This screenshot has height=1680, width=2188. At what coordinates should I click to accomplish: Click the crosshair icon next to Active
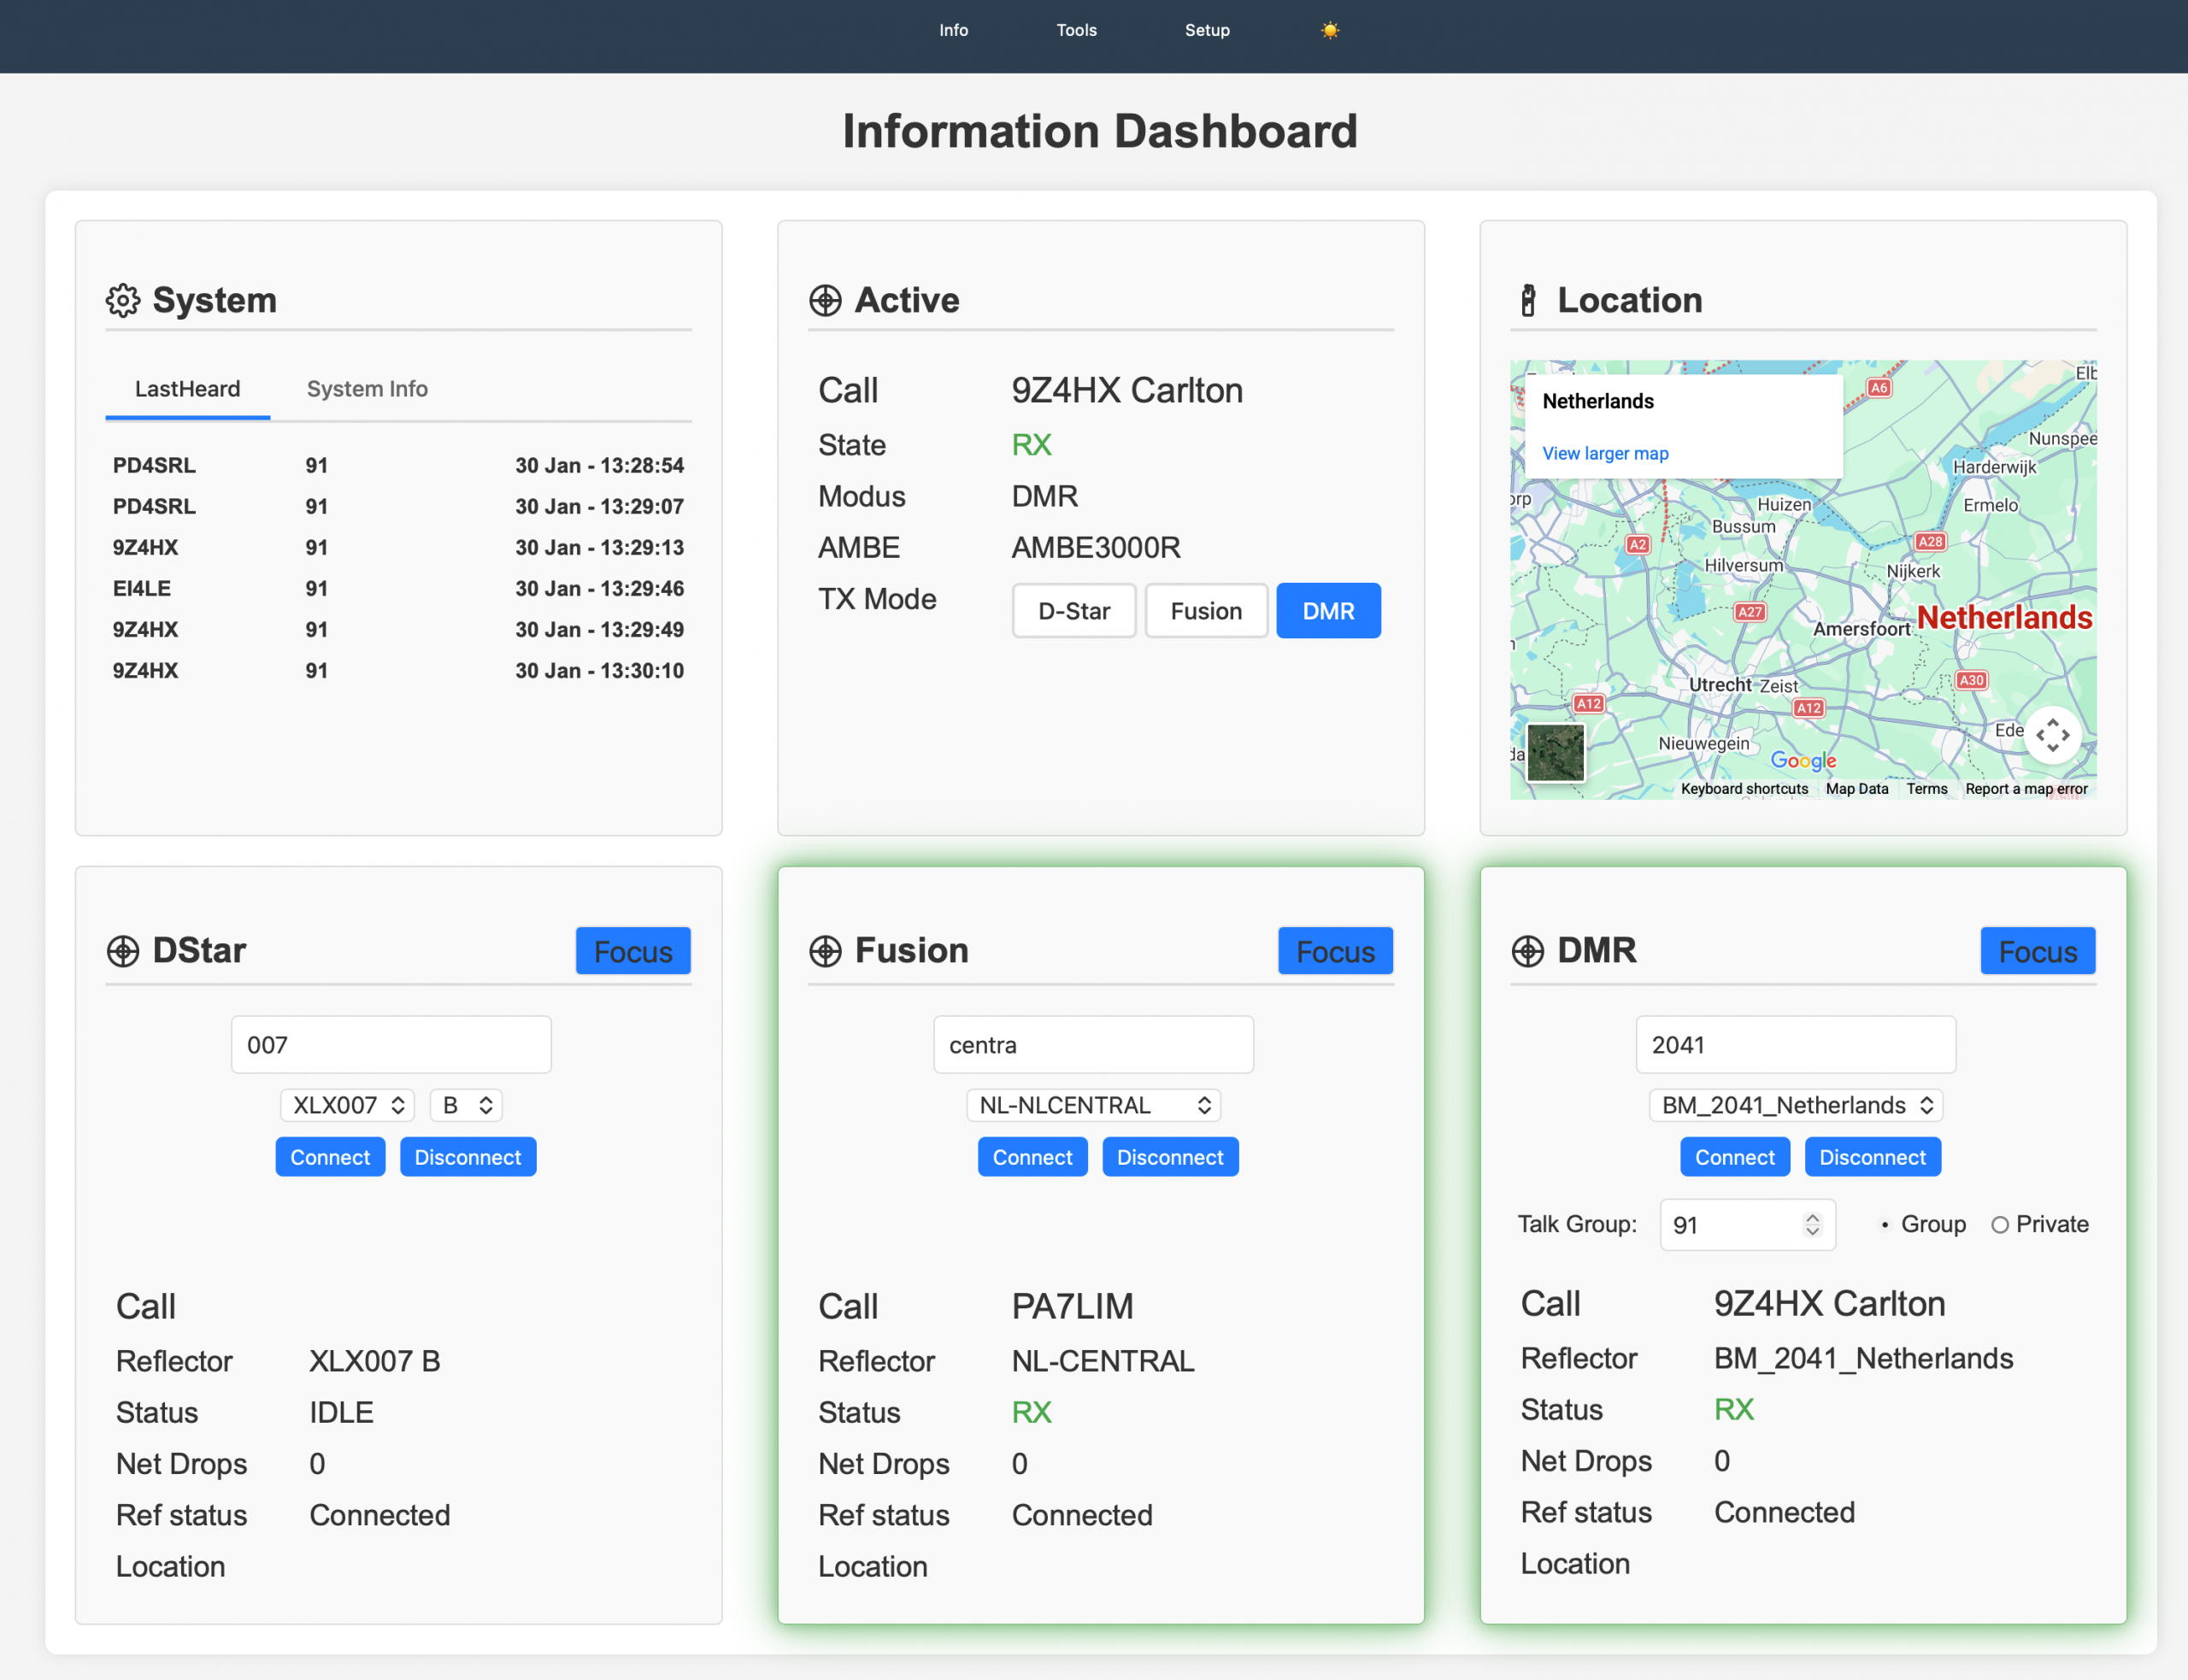pos(825,300)
